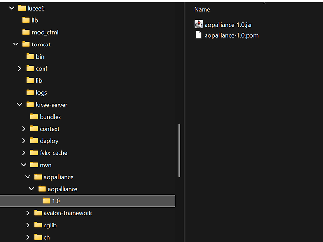Click the blank pom file icon
The width and height of the screenshot is (323, 242).
(198, 35)
